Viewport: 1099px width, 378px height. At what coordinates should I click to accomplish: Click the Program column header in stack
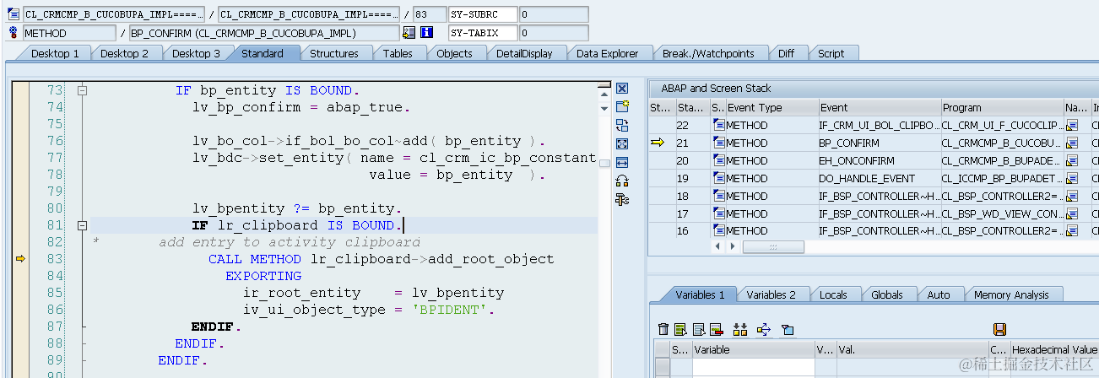(x=1002, y=107)
